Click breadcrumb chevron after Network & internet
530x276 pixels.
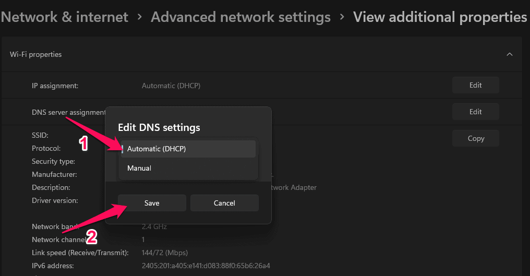pyautogui.click(x=140, y=17)
